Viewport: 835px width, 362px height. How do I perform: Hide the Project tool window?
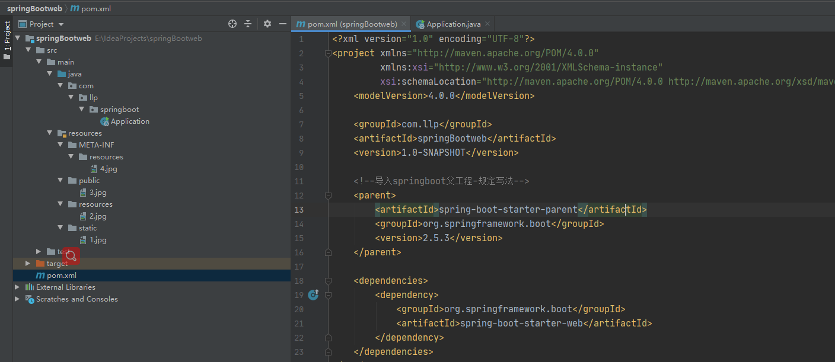point(283,24)
